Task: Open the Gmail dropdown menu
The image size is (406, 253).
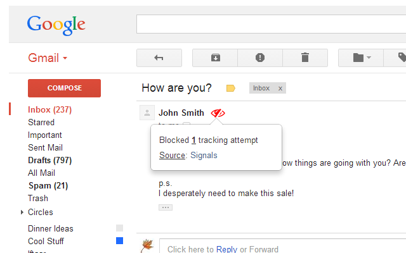Action: (48, 58)
